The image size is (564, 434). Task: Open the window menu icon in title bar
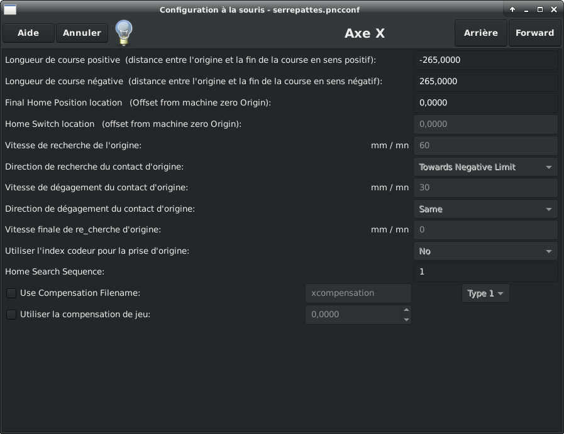(10, 9)
